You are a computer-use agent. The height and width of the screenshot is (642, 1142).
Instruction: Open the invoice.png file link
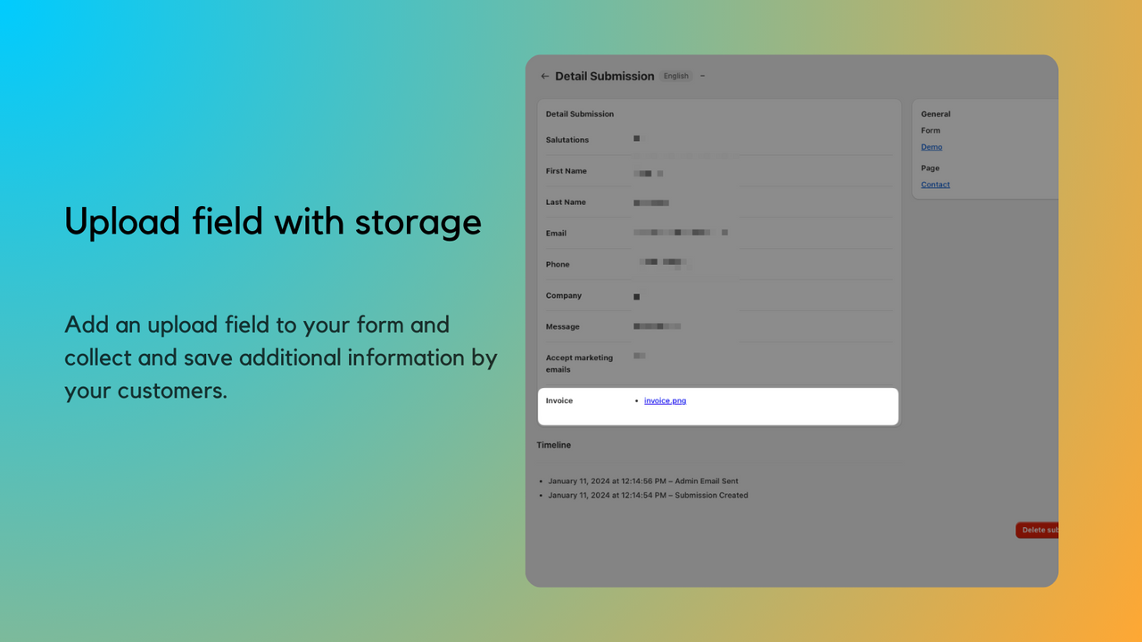[665, 401]
